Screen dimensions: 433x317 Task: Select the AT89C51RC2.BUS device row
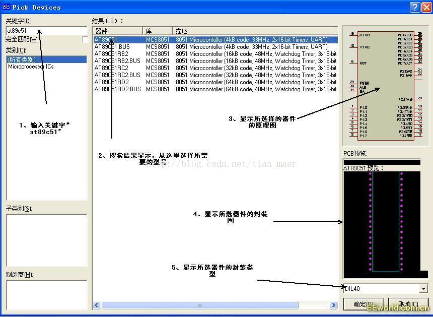click(215, 75)
